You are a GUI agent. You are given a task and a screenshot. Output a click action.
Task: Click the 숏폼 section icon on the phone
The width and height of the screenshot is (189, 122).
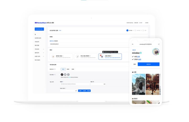(x=133, y=72)
